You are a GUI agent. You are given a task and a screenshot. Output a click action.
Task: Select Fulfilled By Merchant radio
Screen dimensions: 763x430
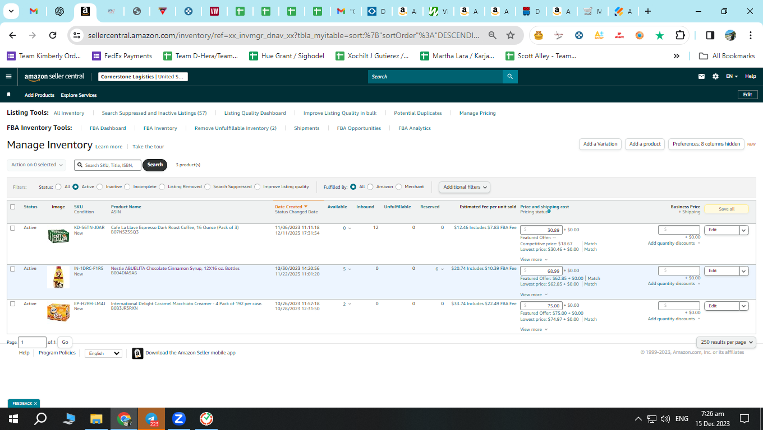(399, 187)
